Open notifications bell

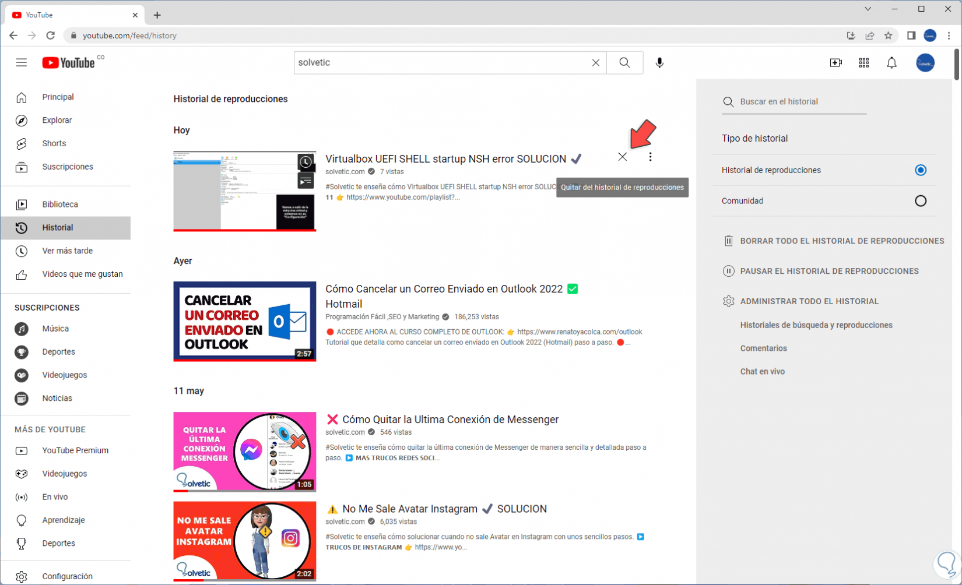891,63
